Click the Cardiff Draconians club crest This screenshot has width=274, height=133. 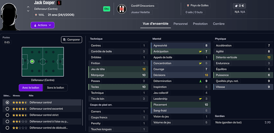pyautogui.click(x=122, y=9)
